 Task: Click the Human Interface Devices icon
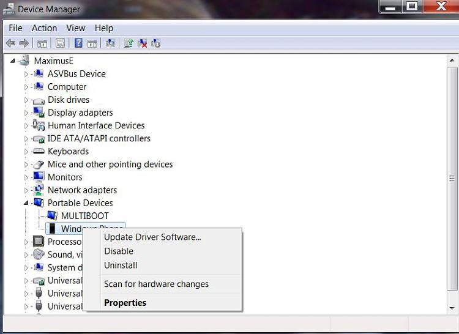pyautogui.click(x=39, y=125)
